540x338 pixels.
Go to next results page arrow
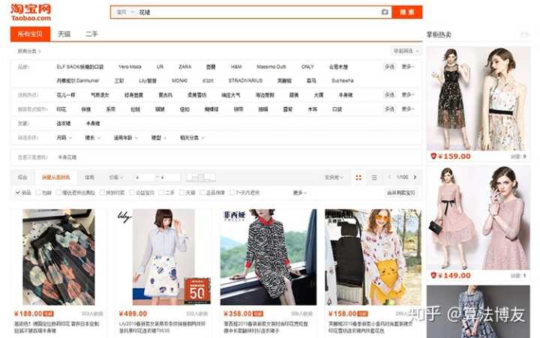coord(415,178)
